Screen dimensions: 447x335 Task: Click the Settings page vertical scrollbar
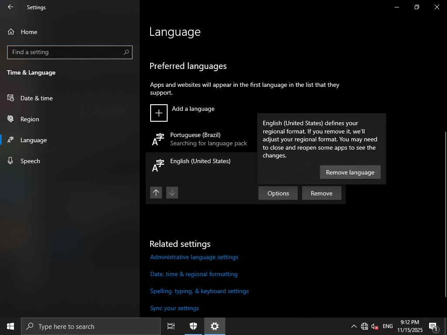446,214
